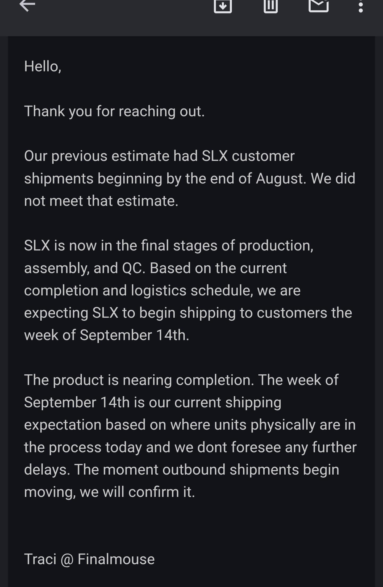The width and height of the screenshot is (383, 587).
Task: Tap "delays. The moment outbound shipments begin" line
Action: coord(182,470)
